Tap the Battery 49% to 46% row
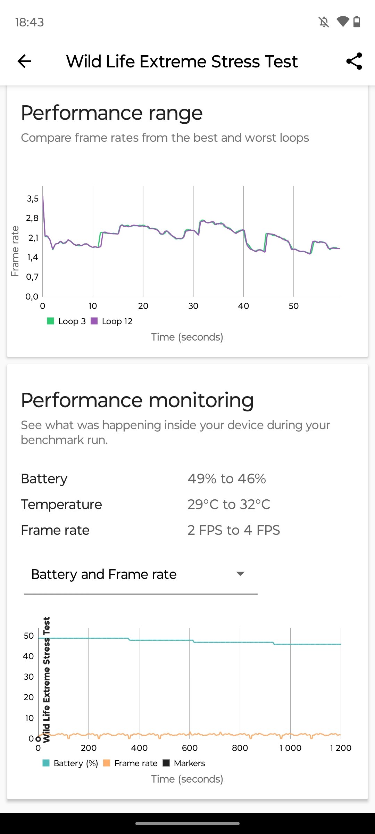This screenshot has width=375, height=834. [187, 479]
